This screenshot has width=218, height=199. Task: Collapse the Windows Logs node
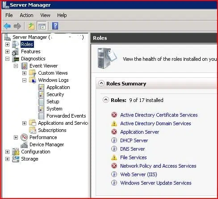click(24, 80)
